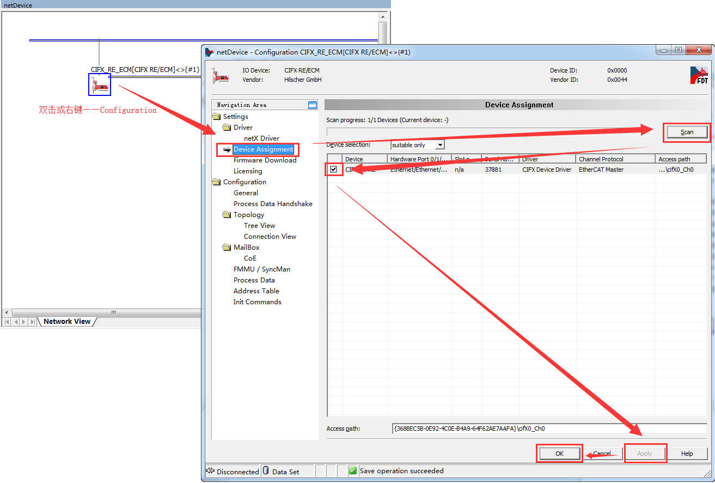Click the Topology folder icon

227,214
